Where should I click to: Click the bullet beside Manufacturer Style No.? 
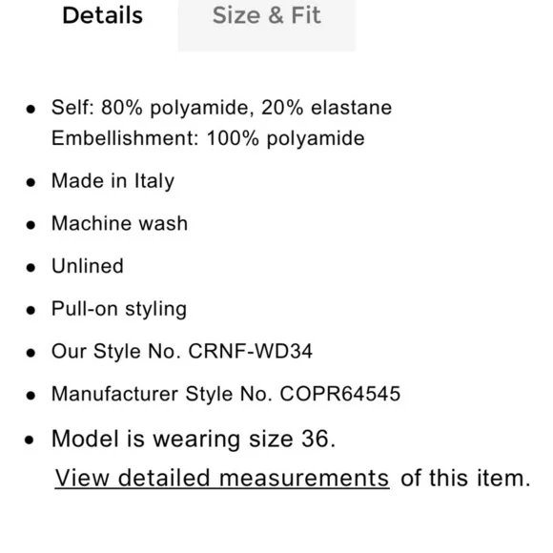click(31, 396)
